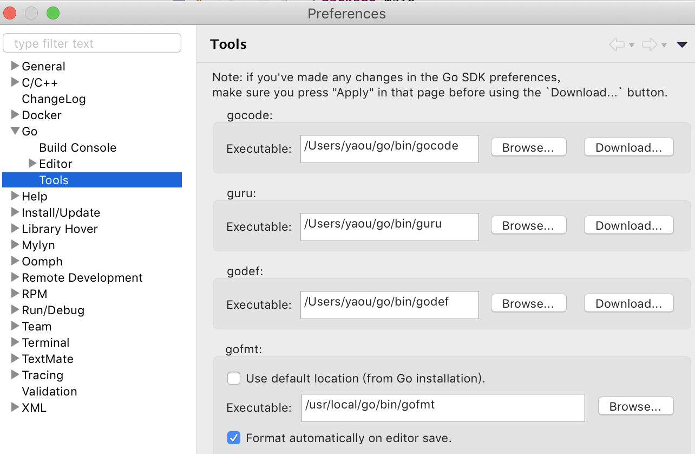
Task: Collapse the Go preferences category
Action: (15, 131)
